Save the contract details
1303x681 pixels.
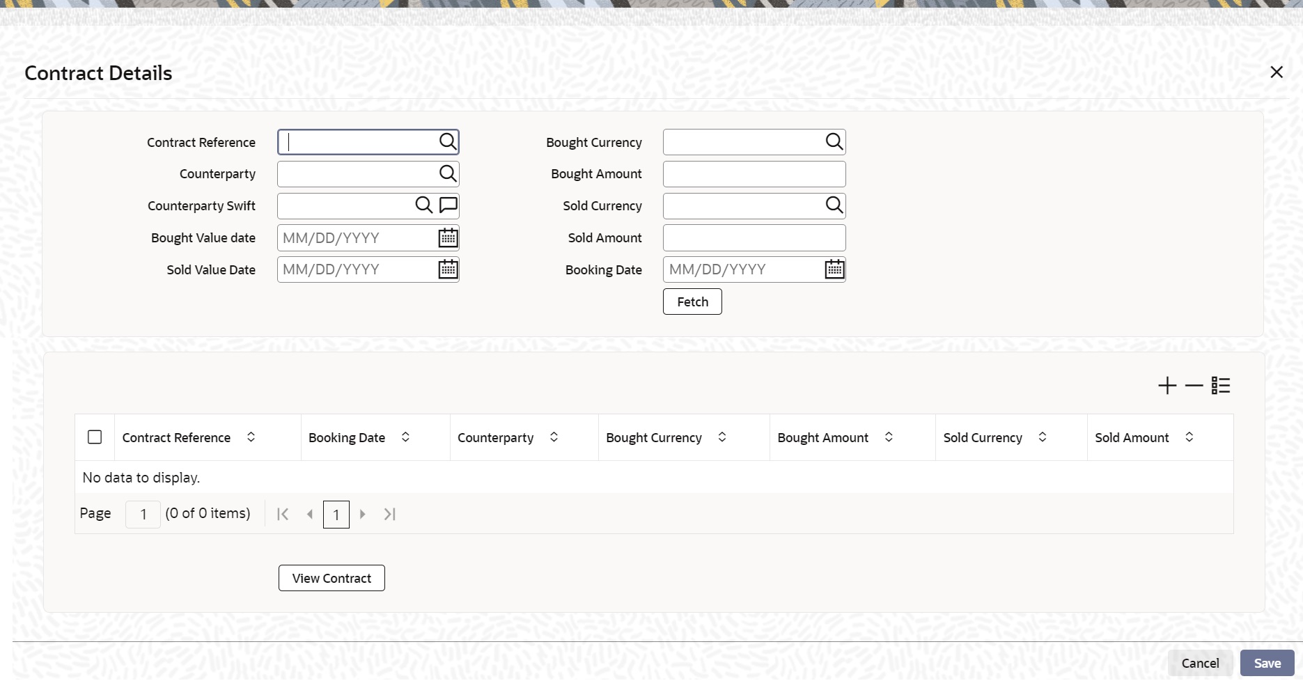(1267, 664)
